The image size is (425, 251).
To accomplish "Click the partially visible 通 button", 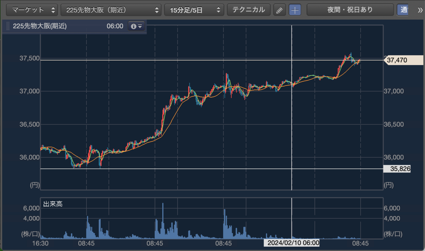I will point(402,10).
